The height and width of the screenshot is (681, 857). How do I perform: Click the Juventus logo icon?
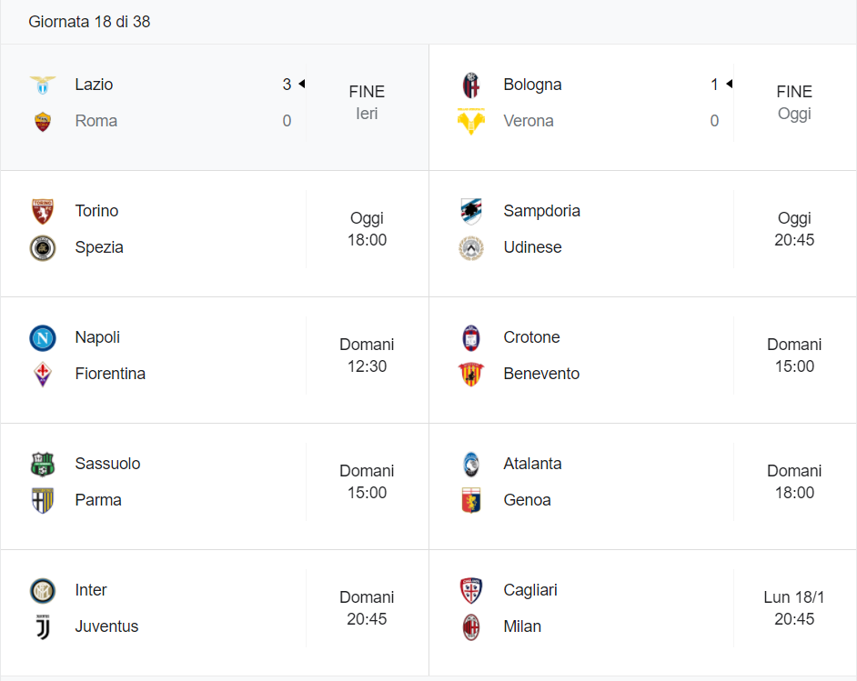[43, 627]
